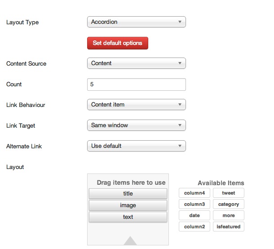This screenshot has width=274, height=249.
Task: Select the text item in layout box
Action: [x=128, y=217]
